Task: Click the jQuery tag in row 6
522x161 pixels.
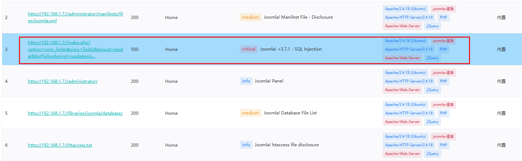Action: coord(432,153)
